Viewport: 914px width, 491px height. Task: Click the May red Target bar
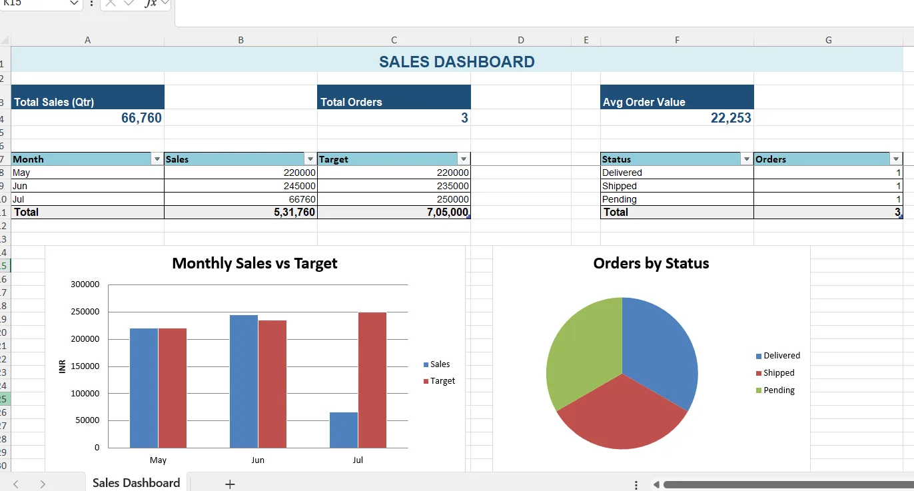(x=173, y=388)
